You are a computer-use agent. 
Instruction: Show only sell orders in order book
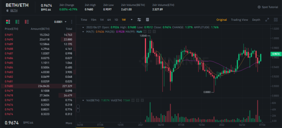27,22
